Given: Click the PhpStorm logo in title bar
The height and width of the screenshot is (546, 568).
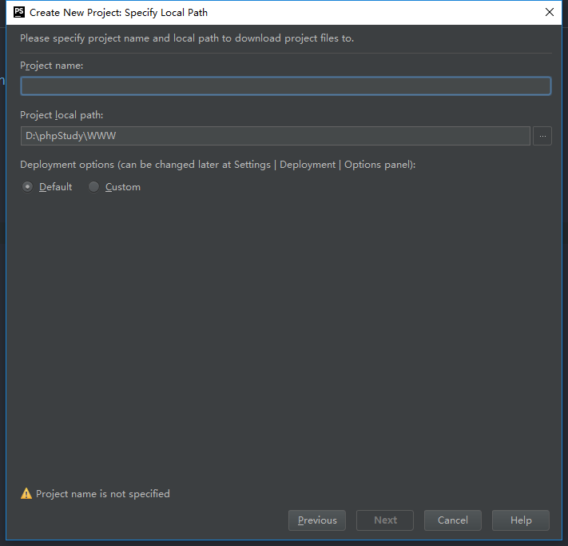Looking at the screenshot, I should click(19, 12).
